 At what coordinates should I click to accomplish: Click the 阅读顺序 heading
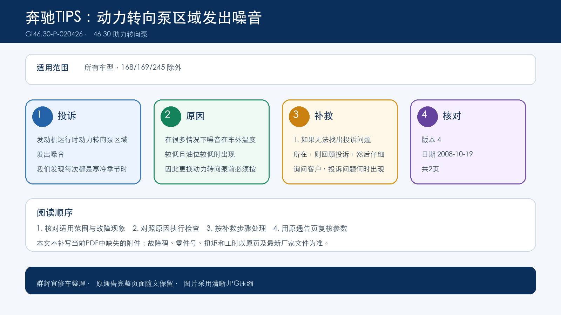(x=55, y=213)
